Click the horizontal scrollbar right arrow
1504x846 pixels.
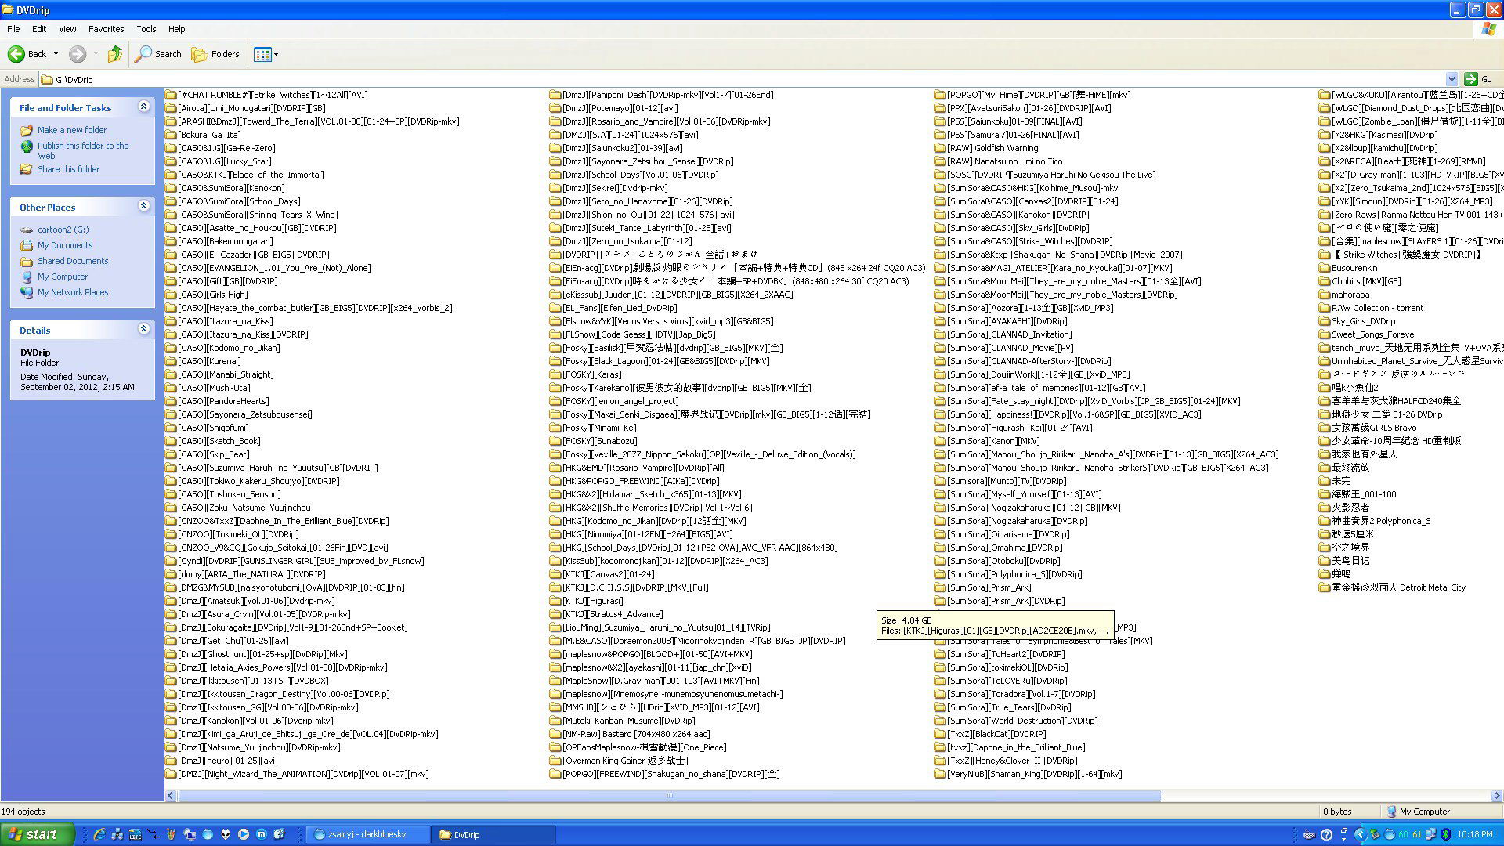pyautogui.click(x=1497, y=795)
